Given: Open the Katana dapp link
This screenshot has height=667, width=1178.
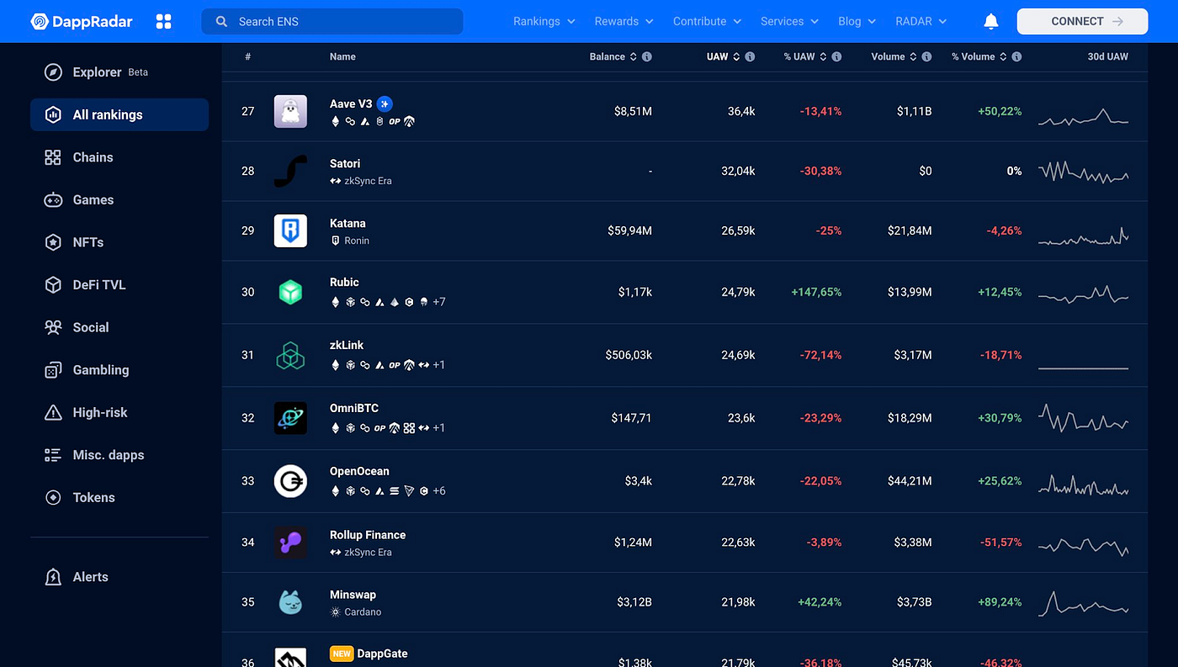Looking at the screenshot, I should [348, 224].
